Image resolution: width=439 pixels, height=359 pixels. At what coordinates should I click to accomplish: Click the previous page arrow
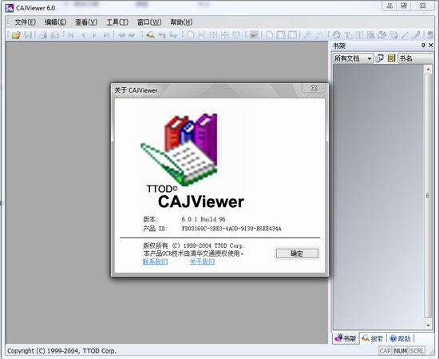83,34
